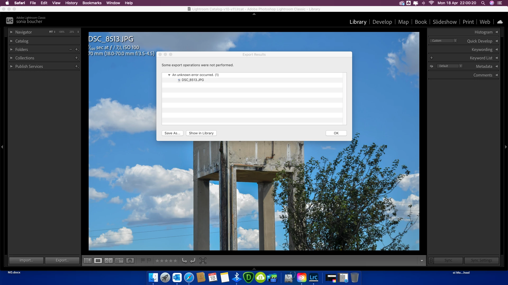This screenshot has height=285, width=508.
Task: Expand the Folders panel
Action: [x=11, y=50]
